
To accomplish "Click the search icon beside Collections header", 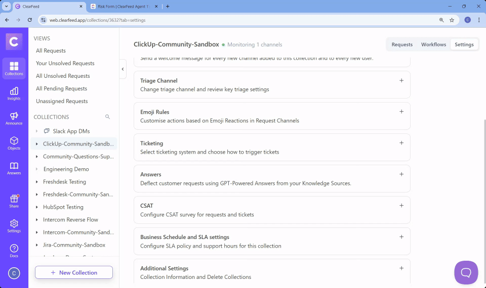I will tap(107, 117).
